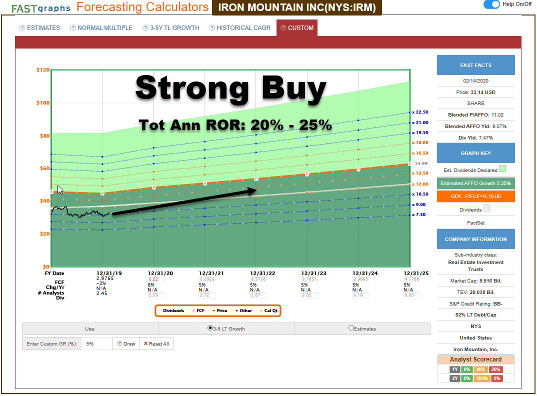Viewport: 537px width, 396px height.
Task: Toggle the Help On/Off switch
Action: [490, 4]
